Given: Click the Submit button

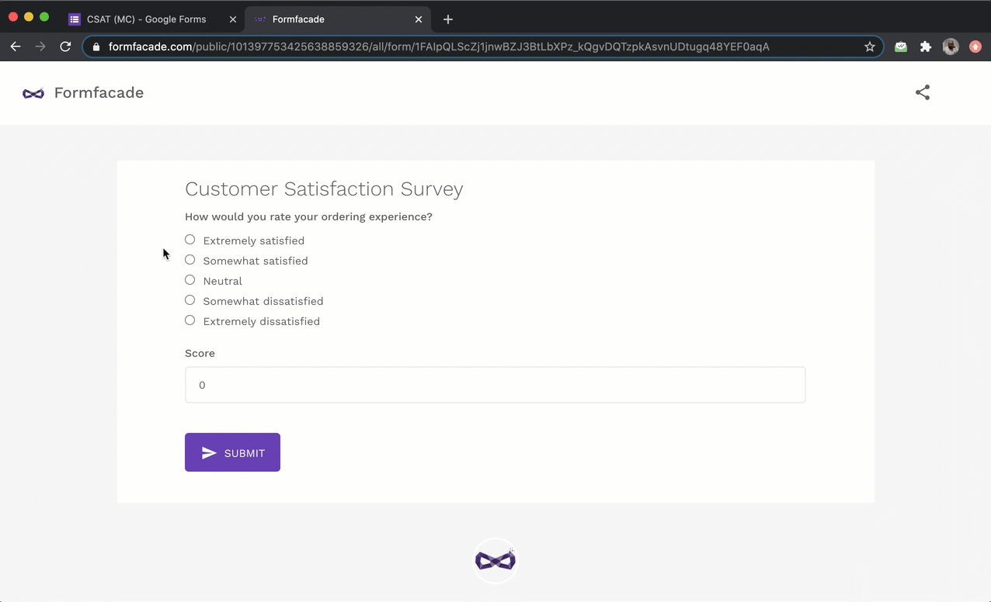Looking at the screenshot, I should coord(232,452).
